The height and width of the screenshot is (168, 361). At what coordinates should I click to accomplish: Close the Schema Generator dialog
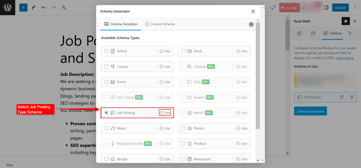253,12
